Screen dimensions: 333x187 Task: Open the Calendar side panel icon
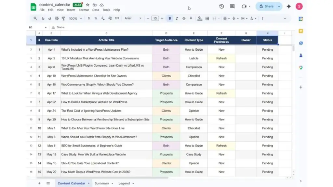[x=301, y=19]
